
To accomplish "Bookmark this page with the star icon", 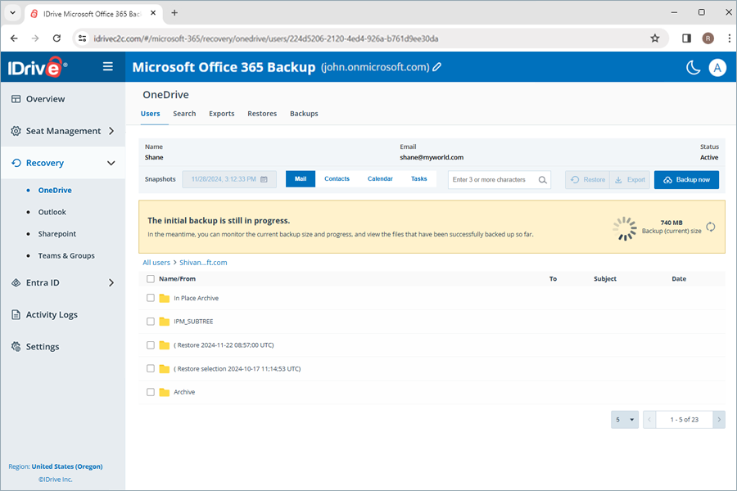I will [655, 38].
